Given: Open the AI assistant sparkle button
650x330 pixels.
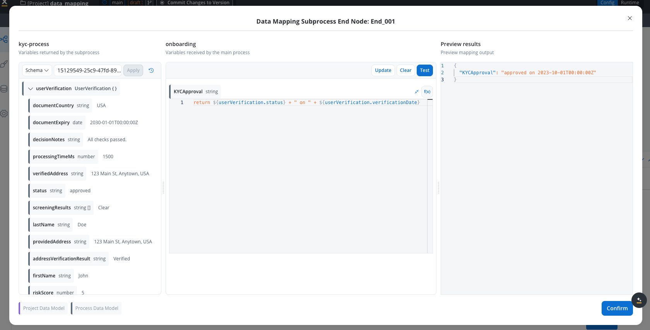Looking at the screenshot, I should pos(639,300).
